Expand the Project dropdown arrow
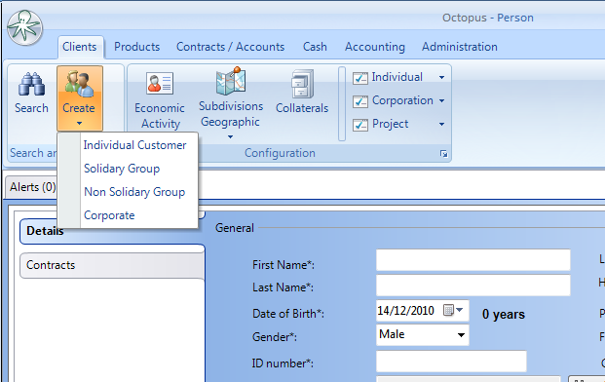 tap(441, 124)
